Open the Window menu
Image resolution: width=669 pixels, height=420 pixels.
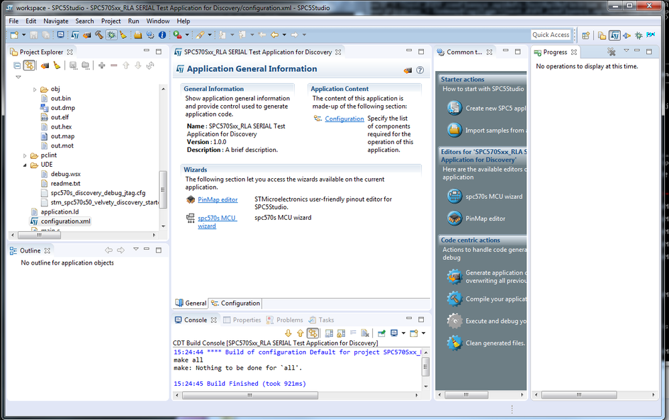pos(158,21)
